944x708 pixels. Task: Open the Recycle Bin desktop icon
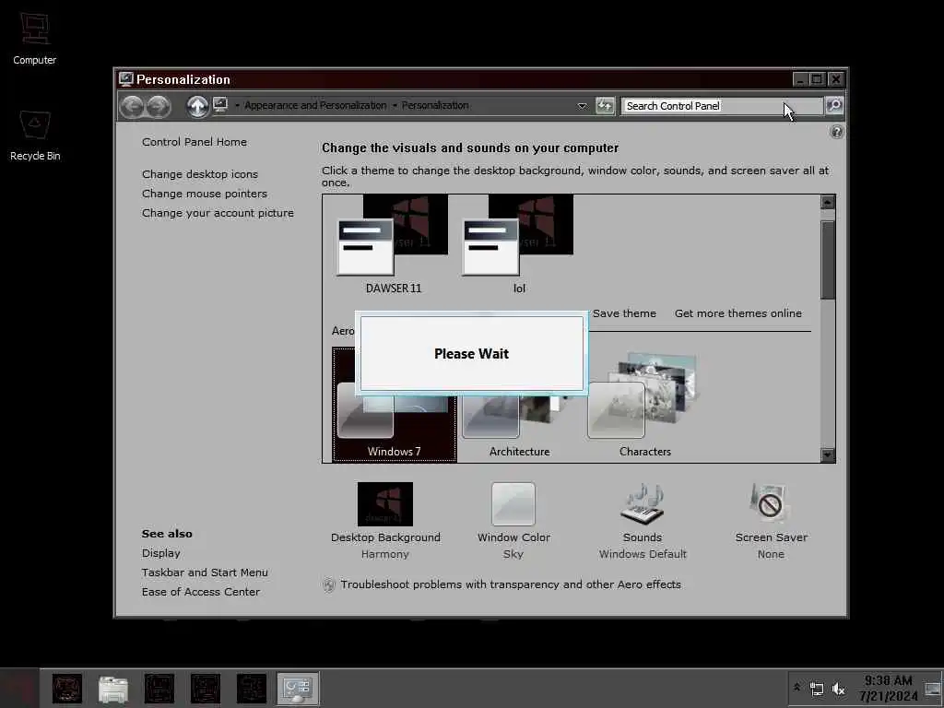click(x=35, y=136)
